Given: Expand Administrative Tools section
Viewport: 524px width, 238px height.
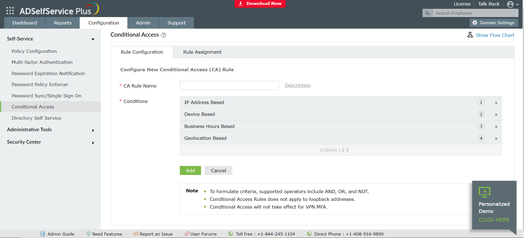Looking at the screenshot, I should (x=93, y=130).
